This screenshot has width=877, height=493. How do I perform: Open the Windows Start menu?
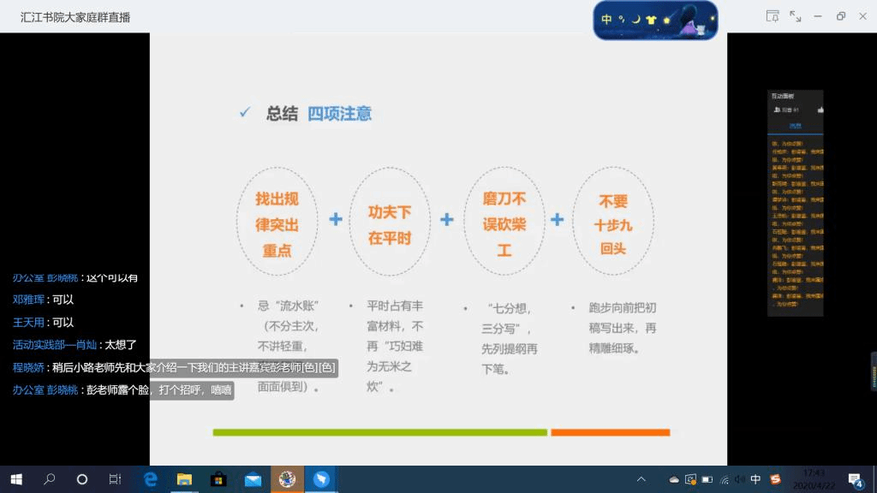coord(15,479)
